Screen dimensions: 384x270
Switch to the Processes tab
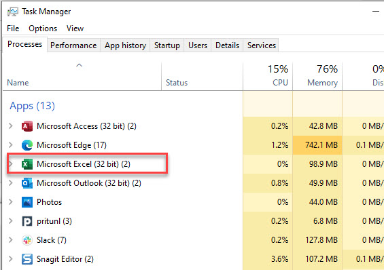24,44
